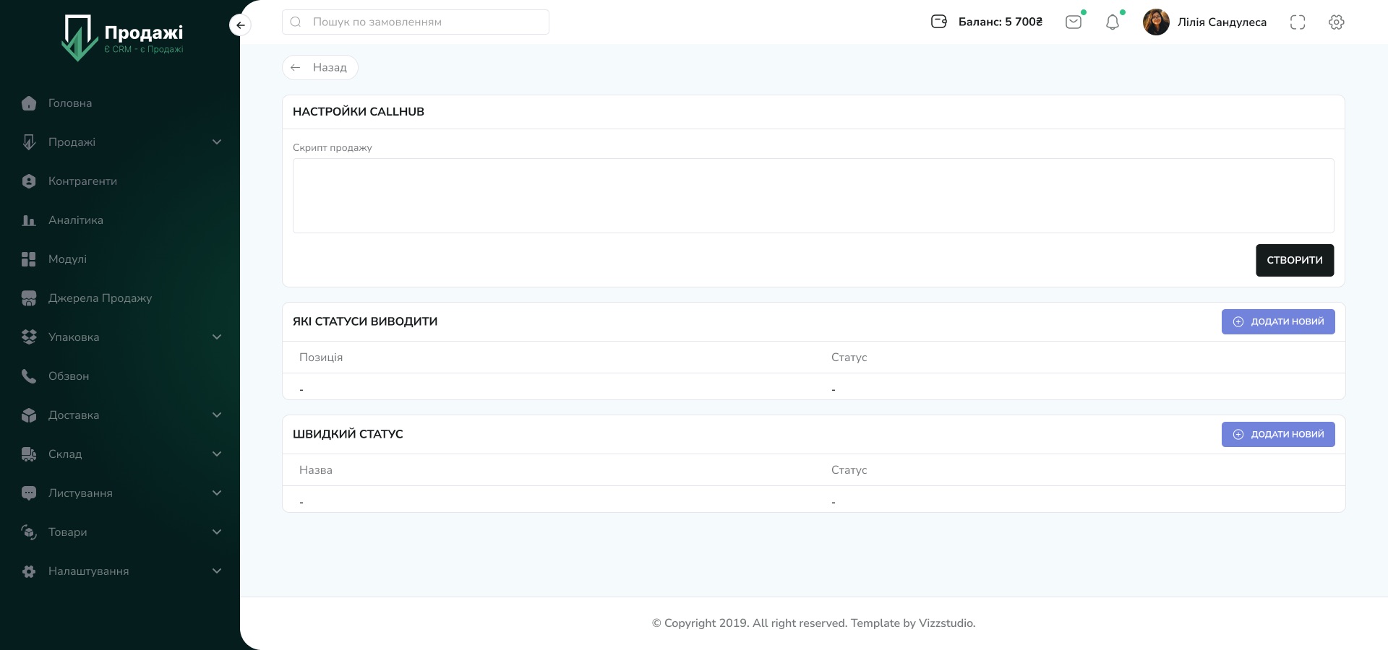Click the Продажі logo icon
This screenshot has height=650, width=1388.
coord(79,38)
